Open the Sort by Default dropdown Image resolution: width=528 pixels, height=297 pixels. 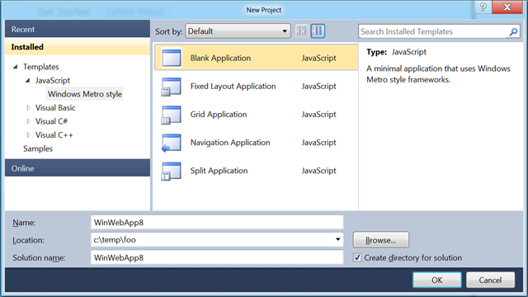pyautogui.click(x=238, y=31)
